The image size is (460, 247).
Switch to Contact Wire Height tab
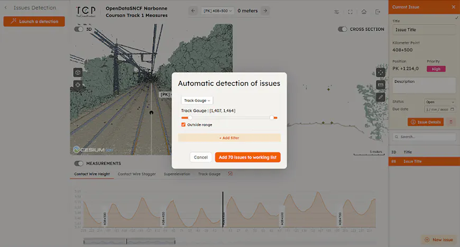coord(92,174)
